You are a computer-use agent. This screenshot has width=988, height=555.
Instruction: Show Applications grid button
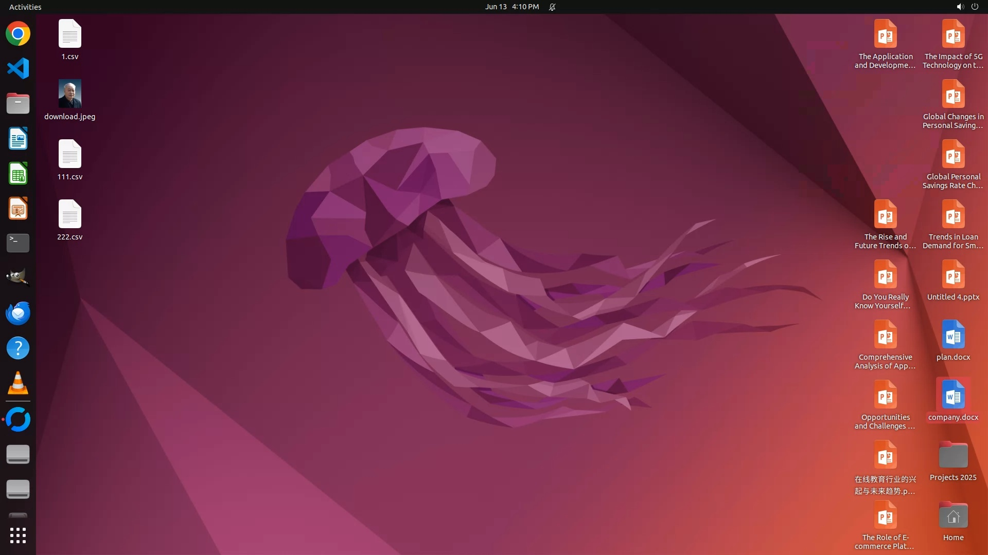click(18, 535)
